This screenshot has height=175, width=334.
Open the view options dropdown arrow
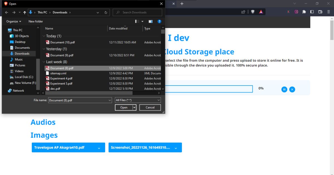coord(143,21)
